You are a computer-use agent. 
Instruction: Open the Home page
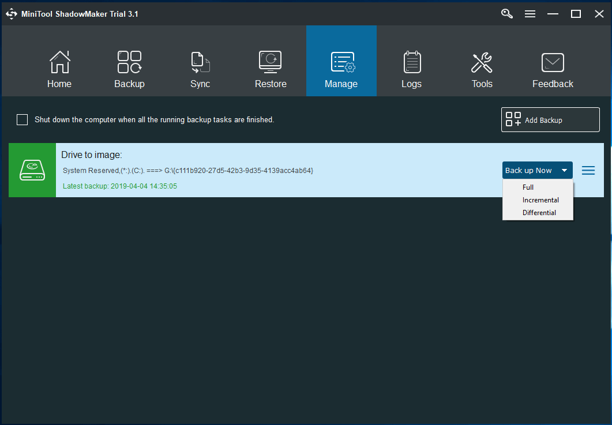pyautogui.click(x=59, y=69)
